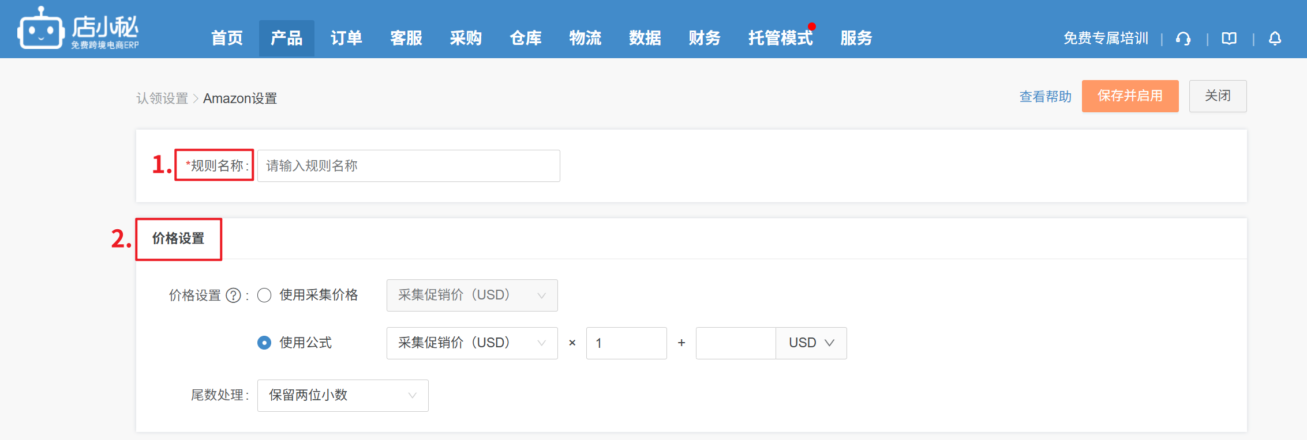Click the 保存并启用 button
The width and height of the screenshot is (1307, 440).
(1130, 96)
